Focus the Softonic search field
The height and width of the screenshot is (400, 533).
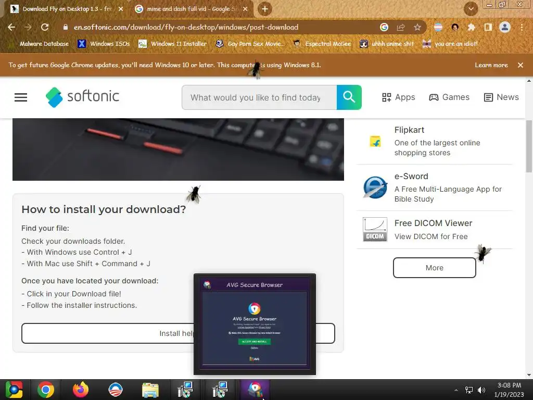click(259, 97)
